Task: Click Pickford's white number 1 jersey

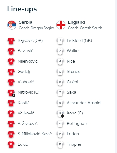Action: point(60,41)
